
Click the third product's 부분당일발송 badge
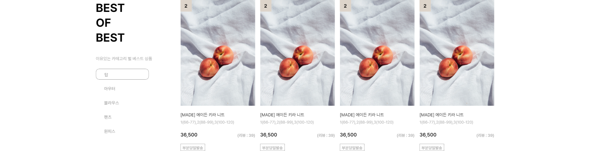click(352, 148)
